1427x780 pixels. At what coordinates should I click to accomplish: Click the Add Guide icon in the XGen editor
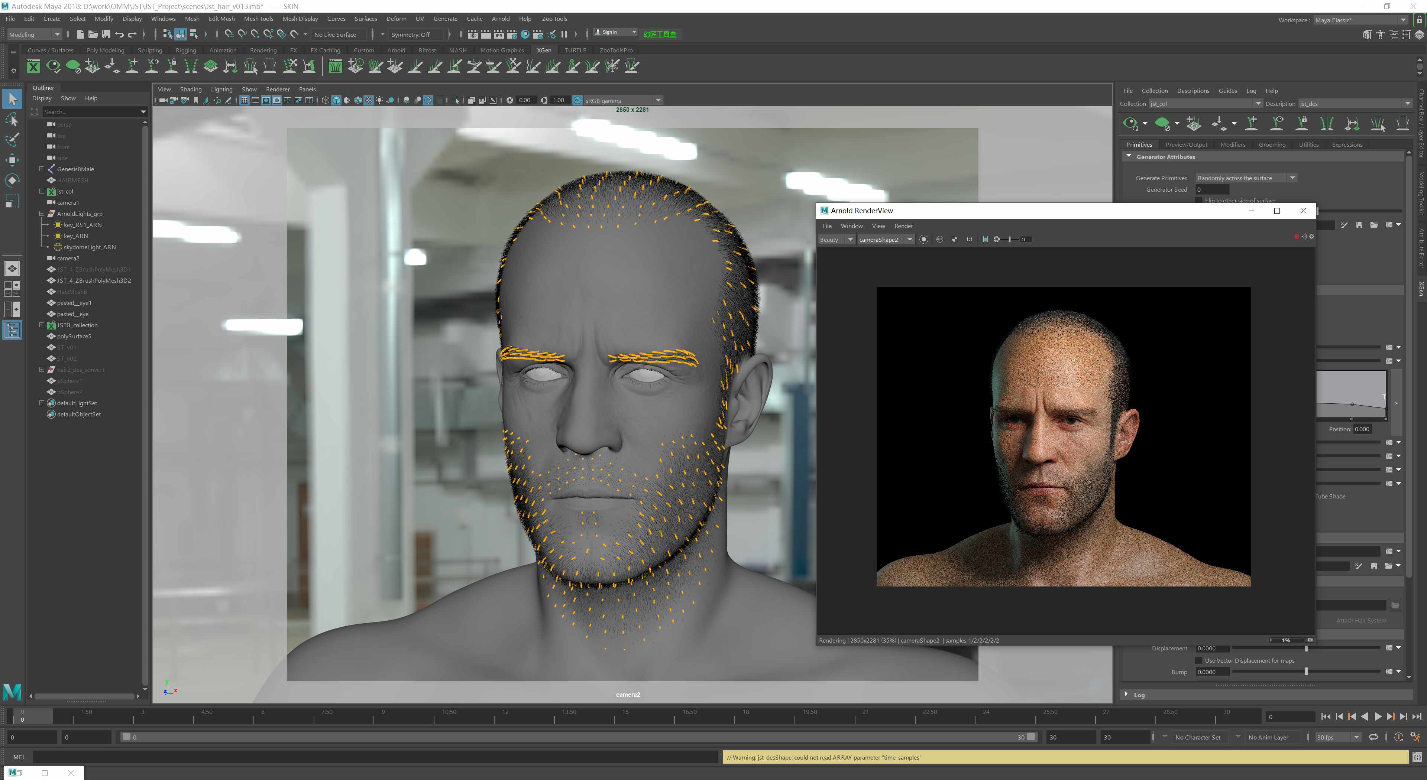point(1251,123)
